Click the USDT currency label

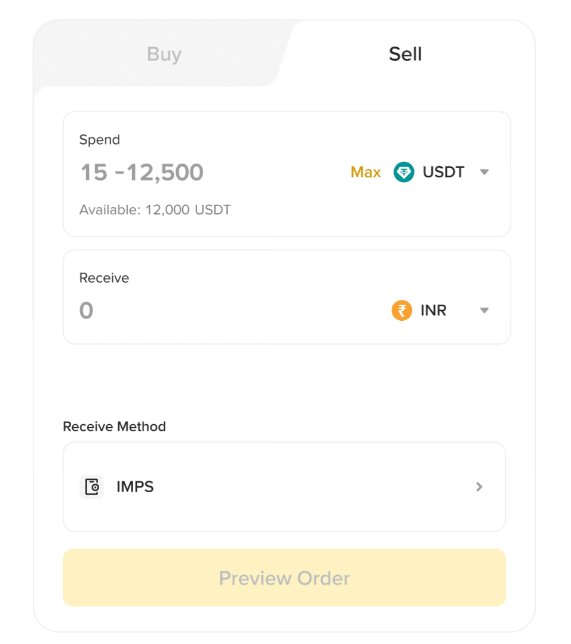click(443, 172)
